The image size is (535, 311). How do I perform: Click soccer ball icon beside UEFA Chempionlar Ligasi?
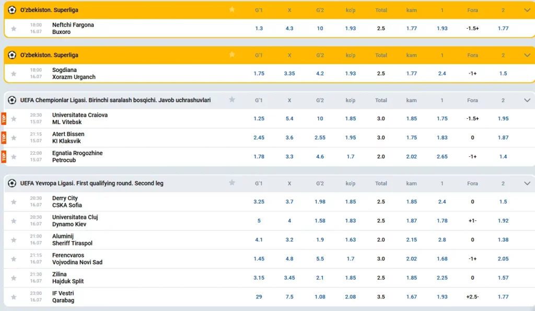point(12,100)
